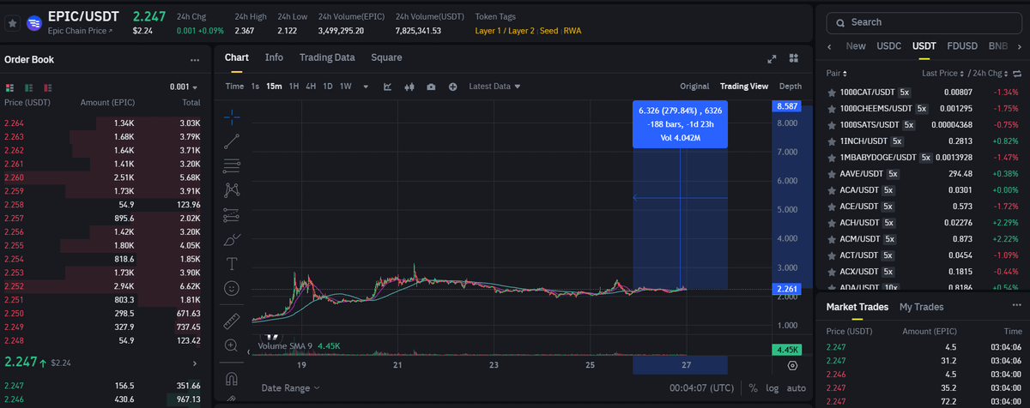Select the 1INCH/USDT pair row
The height and width of the screenshot is (408, 1030).
(x=922, y=141)
